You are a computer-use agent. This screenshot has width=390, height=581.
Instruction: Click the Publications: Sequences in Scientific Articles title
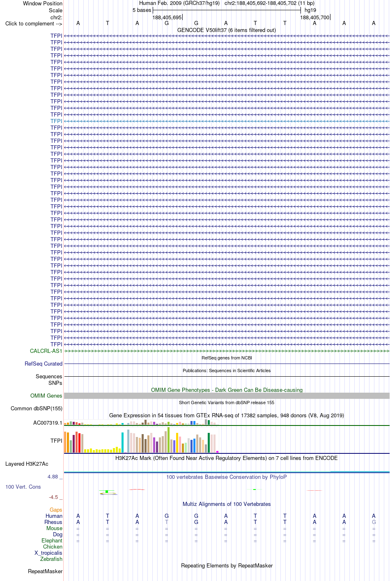pyautogui.click(x=227, y=371)
